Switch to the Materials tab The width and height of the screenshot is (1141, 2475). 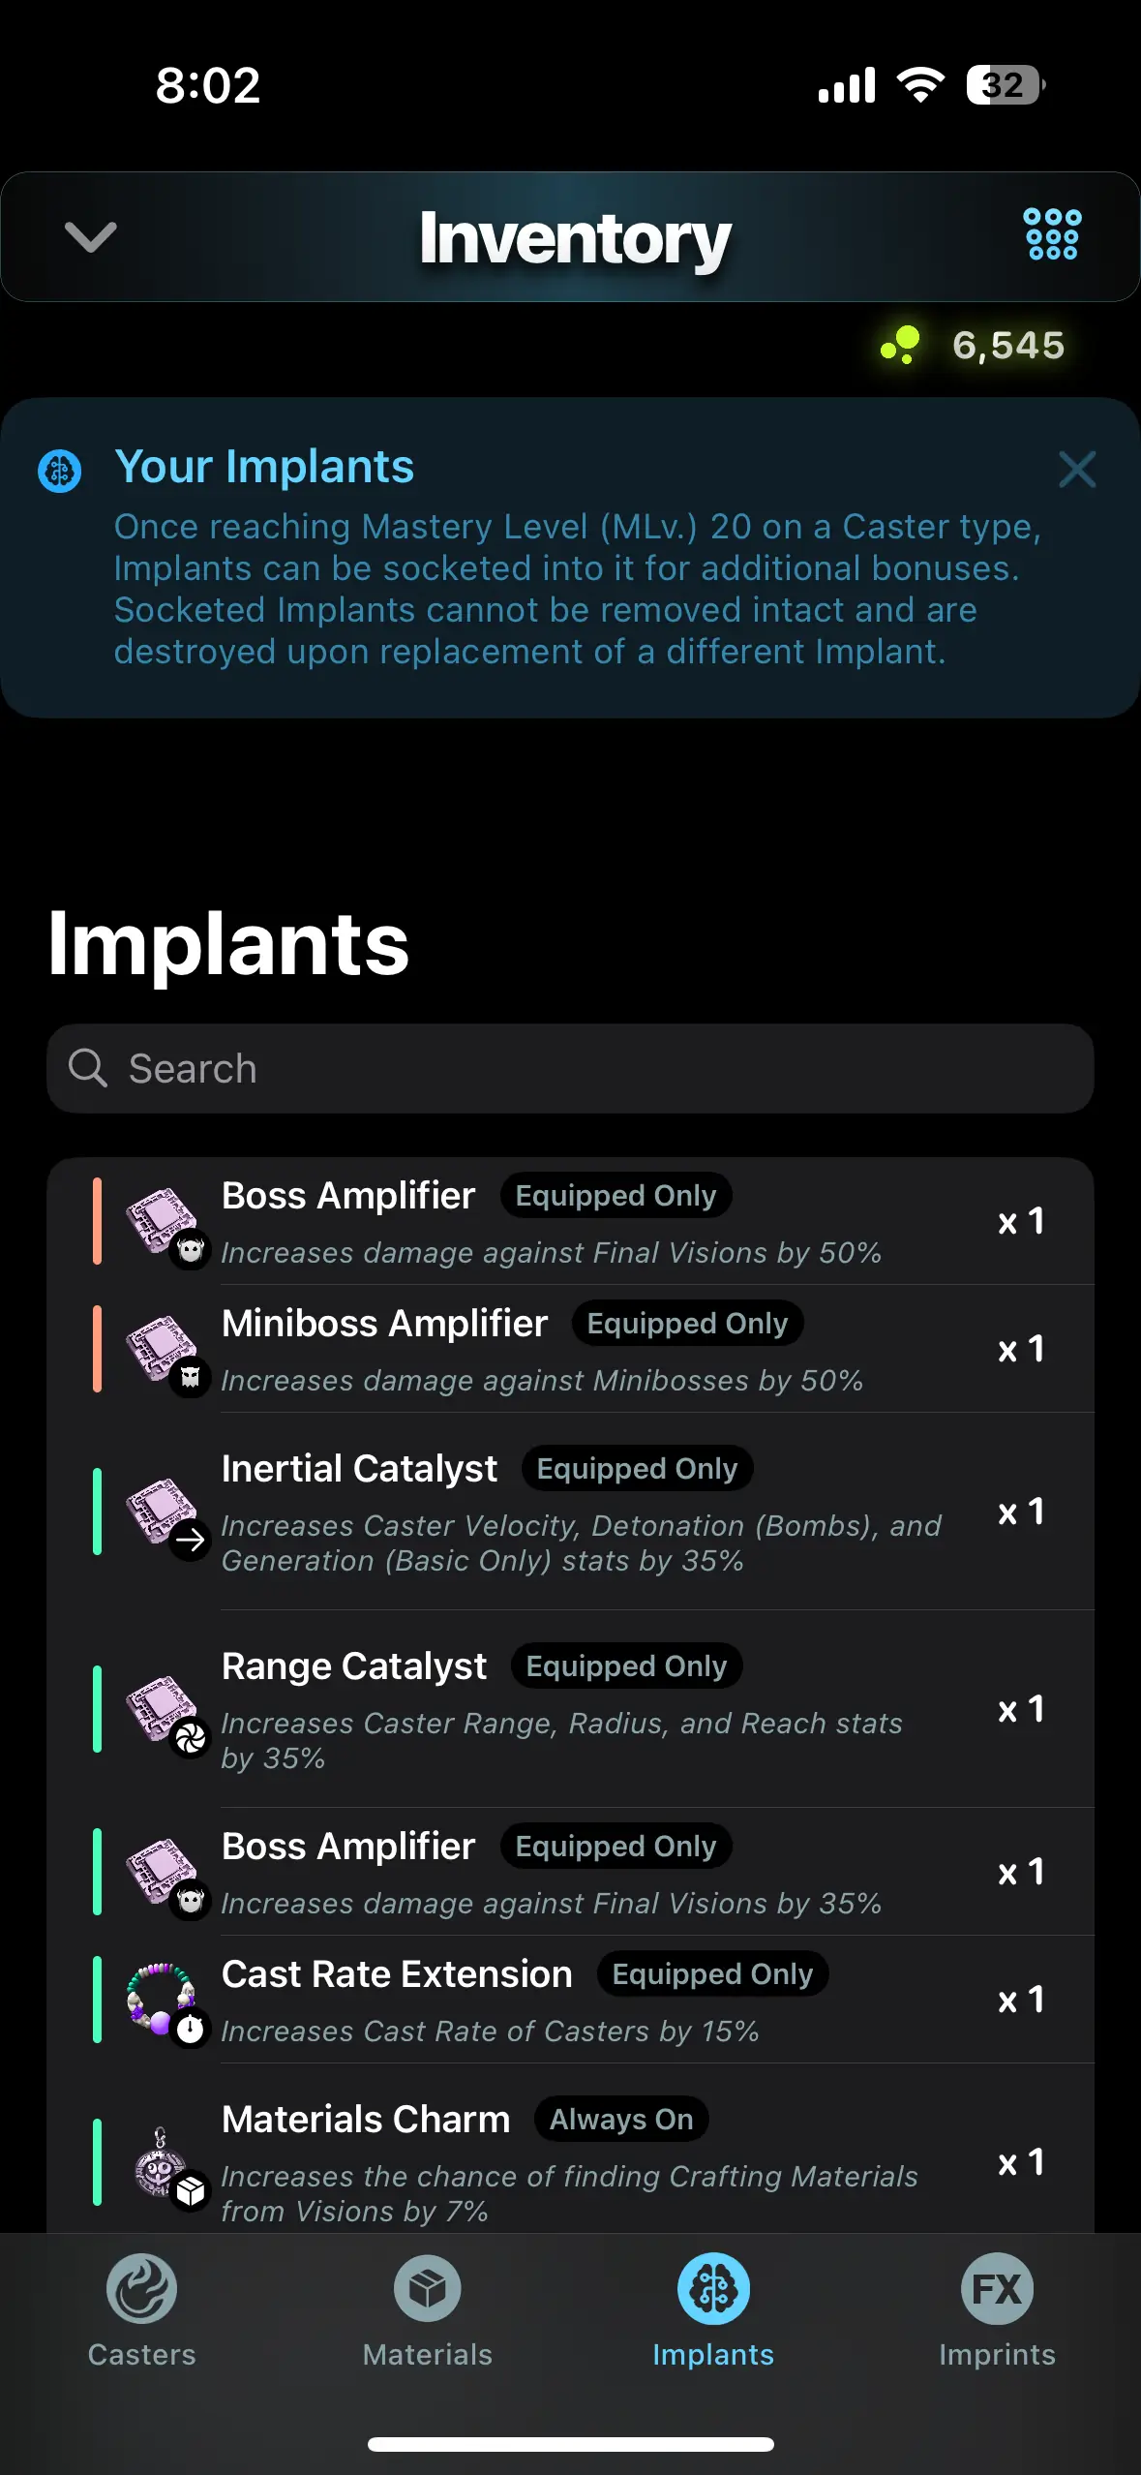(427, 2310)
